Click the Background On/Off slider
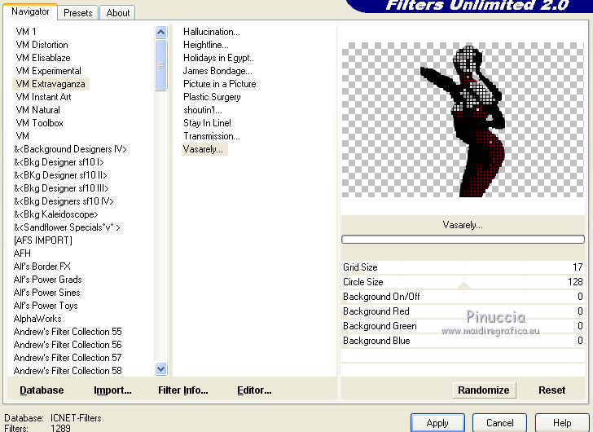This screenshot has width=593, height=432. coord(463,297)
